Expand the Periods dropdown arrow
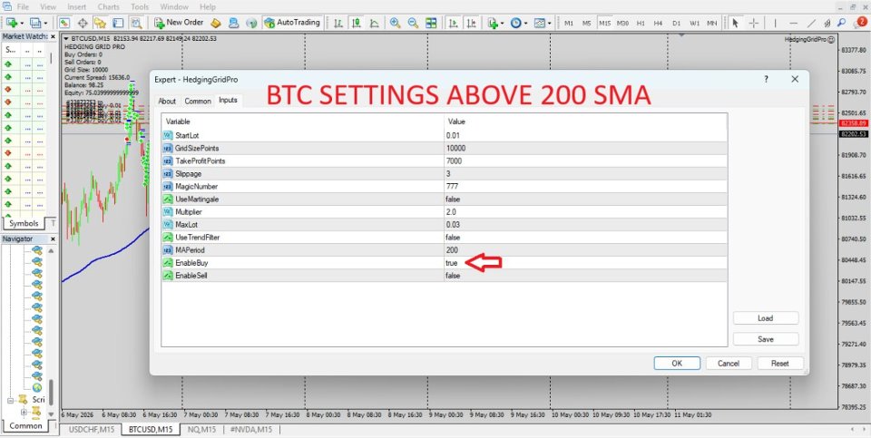This screenshot has height=438, width=871. tap(525, 24)
